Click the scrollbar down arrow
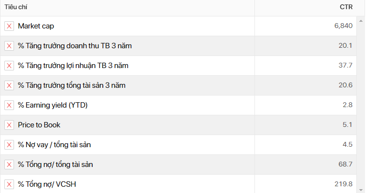The image size is (366, 193). click(360, 190)
